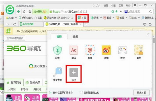Reload the page with the refresh icon
Image resolution: width=156 pixels, height=101 pixels.
pyautogui.click(x=24, y=11)
